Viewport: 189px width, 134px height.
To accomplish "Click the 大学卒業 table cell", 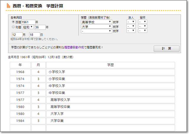I will (110, 121).
